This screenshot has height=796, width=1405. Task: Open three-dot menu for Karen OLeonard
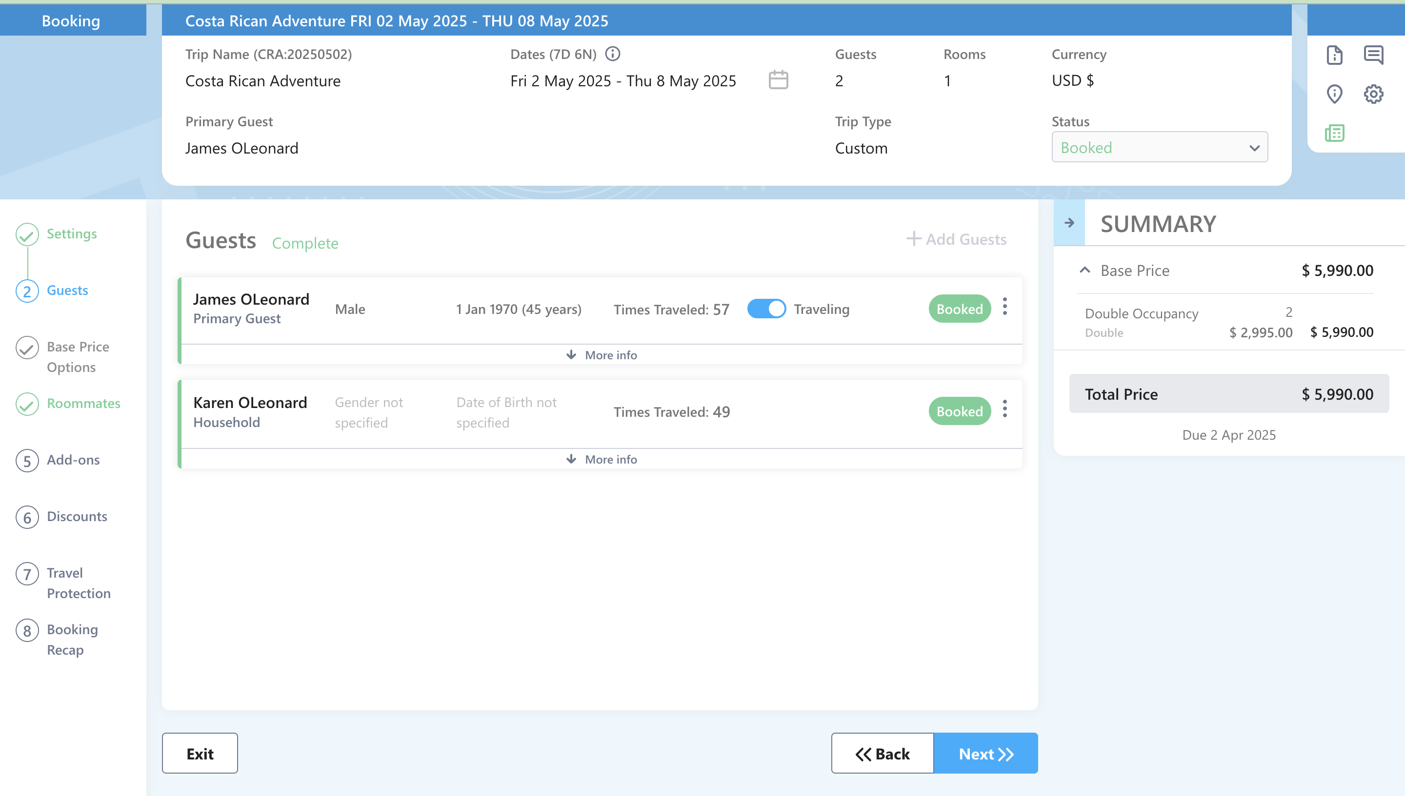point(1004,409)
